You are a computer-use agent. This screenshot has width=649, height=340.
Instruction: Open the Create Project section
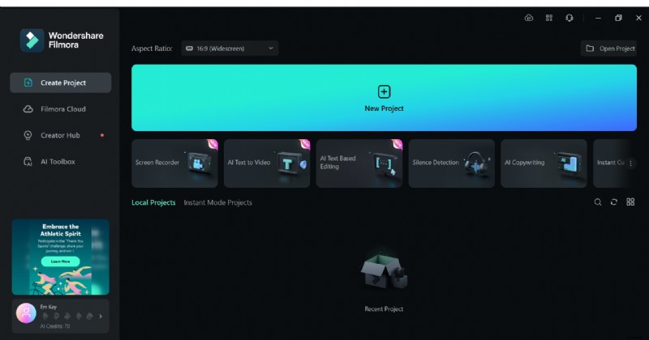click(60, 83)
